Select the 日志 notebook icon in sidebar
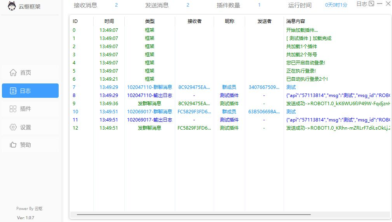 [x=13, y=91]
